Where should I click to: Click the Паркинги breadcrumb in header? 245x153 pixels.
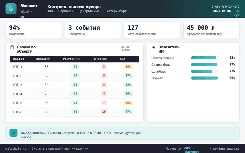pyautogui.click(x=66, y=11)
